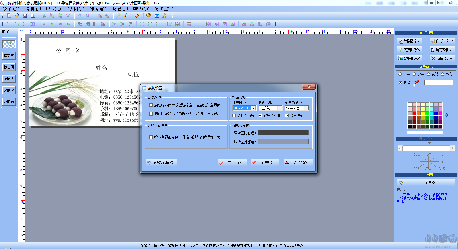Nudge element right with the right arrow
Viewport: 458px width, 249px height.
coord(68,24)
